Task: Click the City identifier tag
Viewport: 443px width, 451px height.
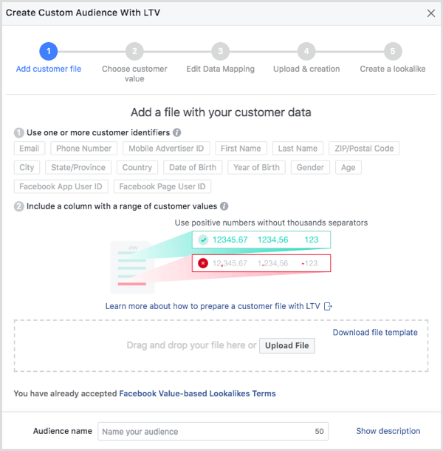Action: (x=27, y=167)
